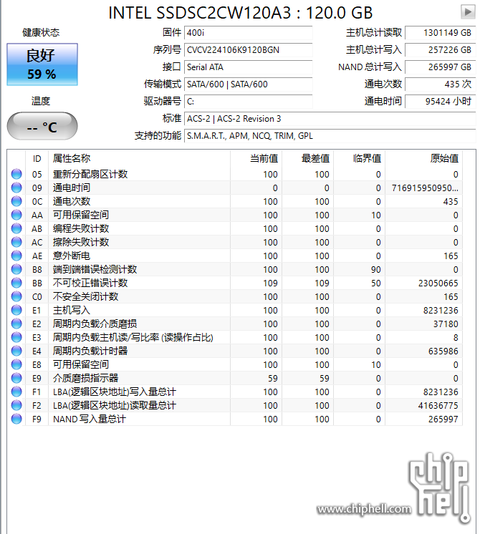
Task: Select the LBA(逻辑区块地址)写入量总计 attribute name
Action: click(x=114, y=392)
